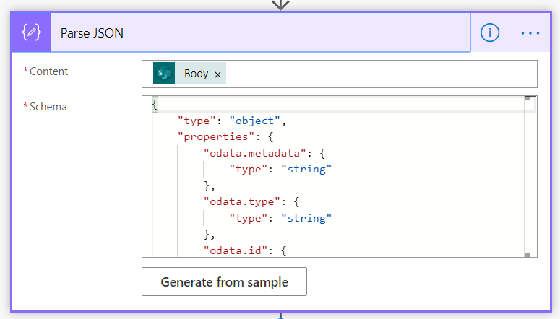The image size is (560, 319).
Task: Click the SharePoint icon in the Body token
Action: (164, 74)
